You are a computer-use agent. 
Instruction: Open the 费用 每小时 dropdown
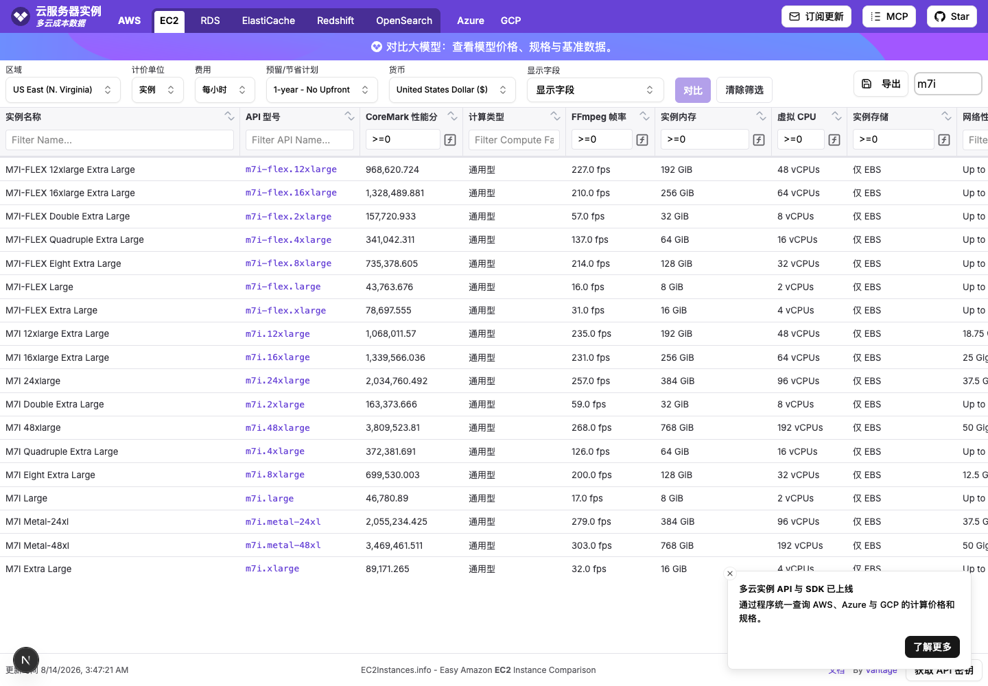pyautogui.click(x=225, y=90)
